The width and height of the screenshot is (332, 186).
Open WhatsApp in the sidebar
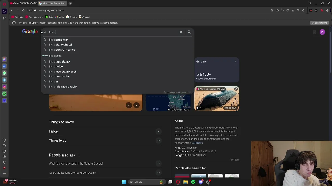coord(4,73)
